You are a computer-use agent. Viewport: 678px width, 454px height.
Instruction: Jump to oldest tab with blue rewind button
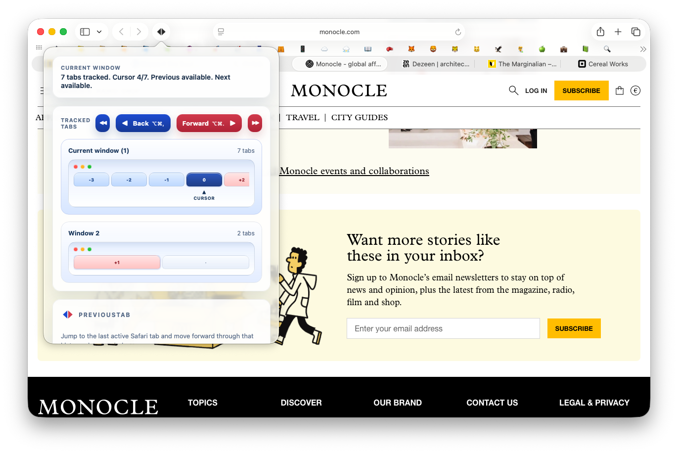[102, 123]
